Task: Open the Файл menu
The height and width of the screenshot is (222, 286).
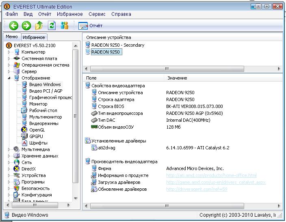Action: click(x=11, y=14)
